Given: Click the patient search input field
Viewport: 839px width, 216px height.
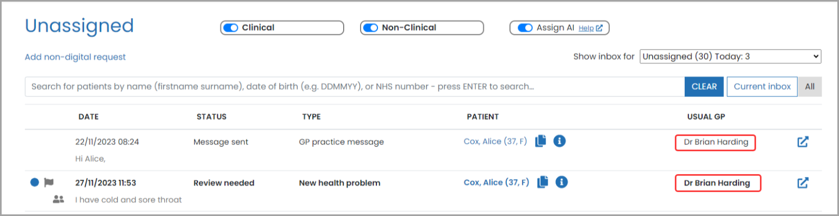Looking at the screenshot, I should [355, 87].
